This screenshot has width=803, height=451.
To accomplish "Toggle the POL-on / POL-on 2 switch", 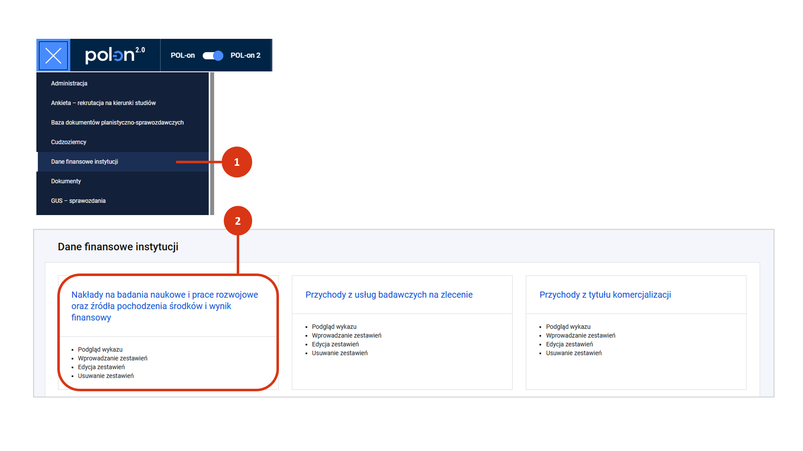I will click(213, 56).
